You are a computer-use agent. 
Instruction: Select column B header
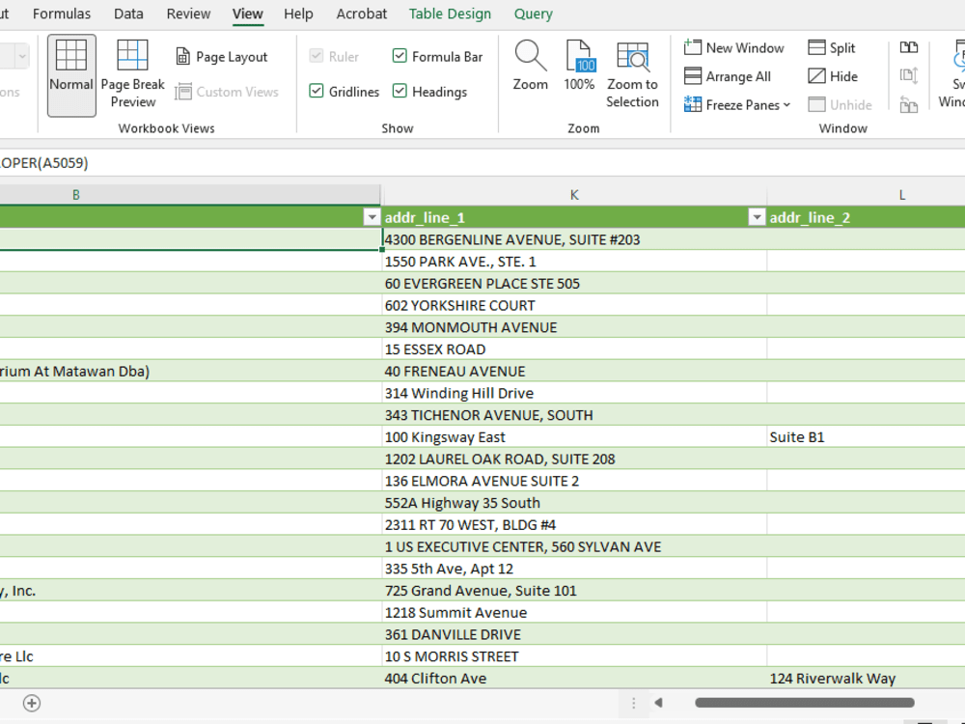190,195
